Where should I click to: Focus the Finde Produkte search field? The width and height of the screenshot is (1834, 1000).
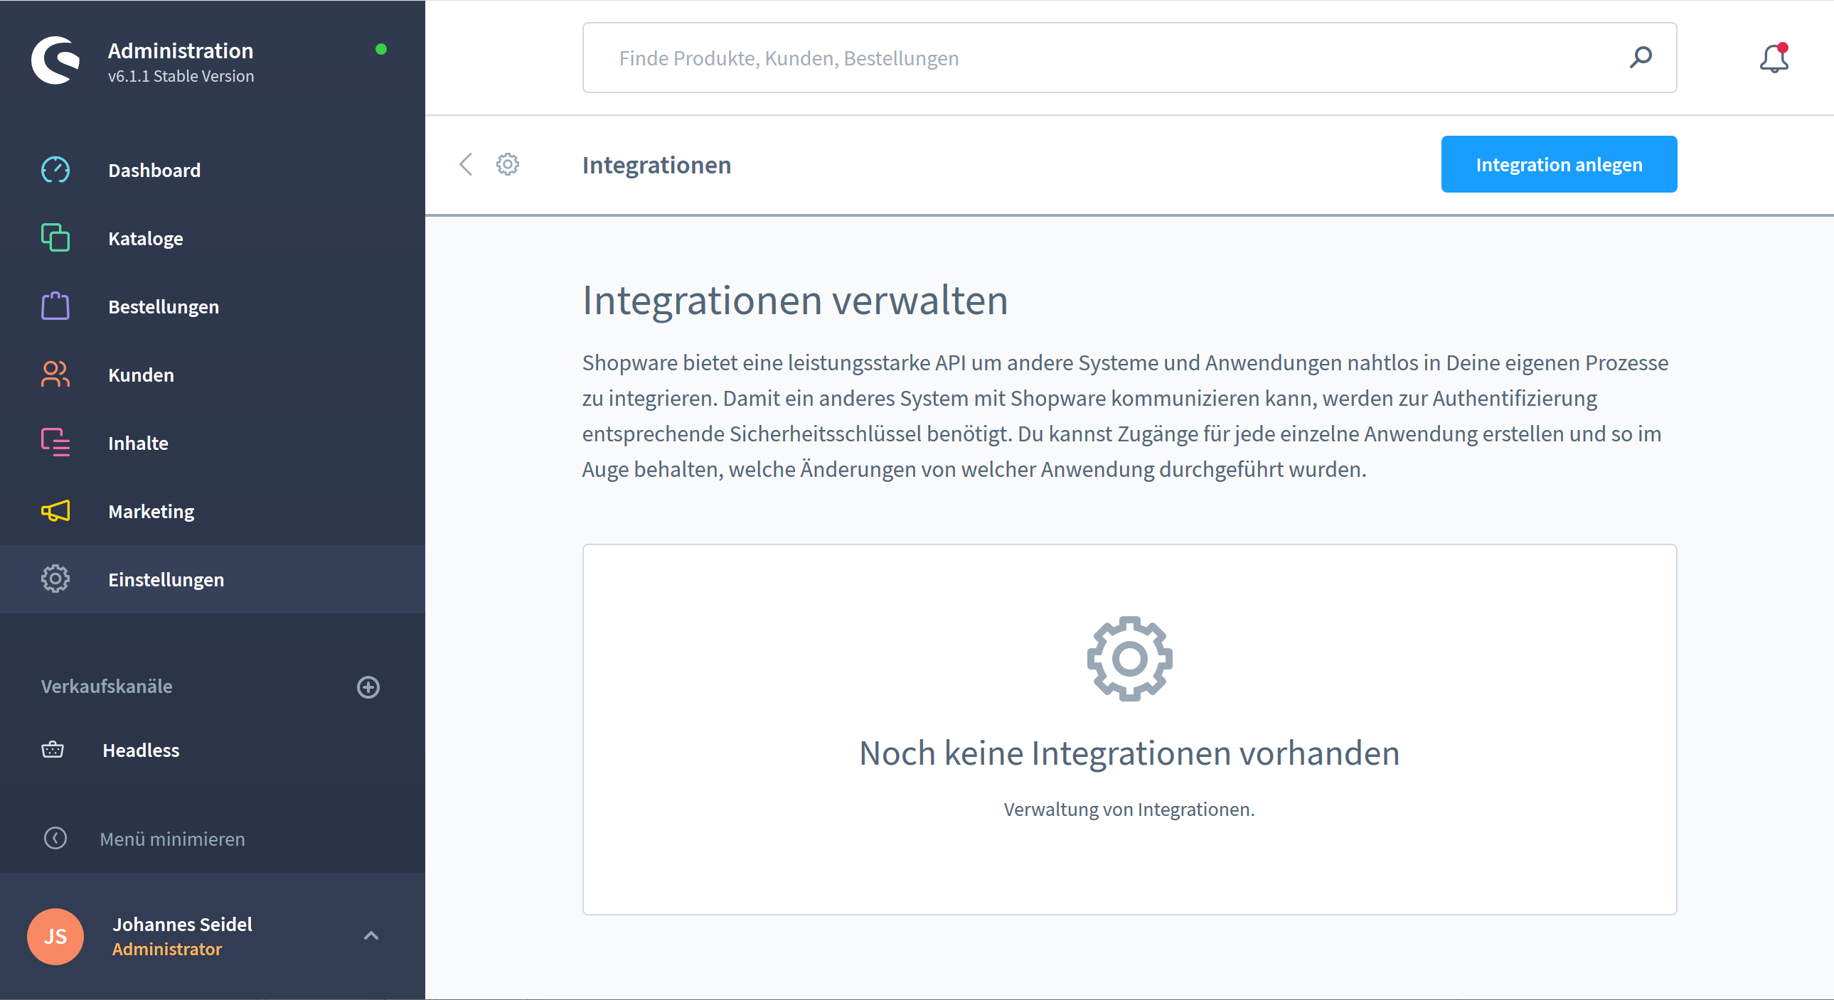point(1068,58)
